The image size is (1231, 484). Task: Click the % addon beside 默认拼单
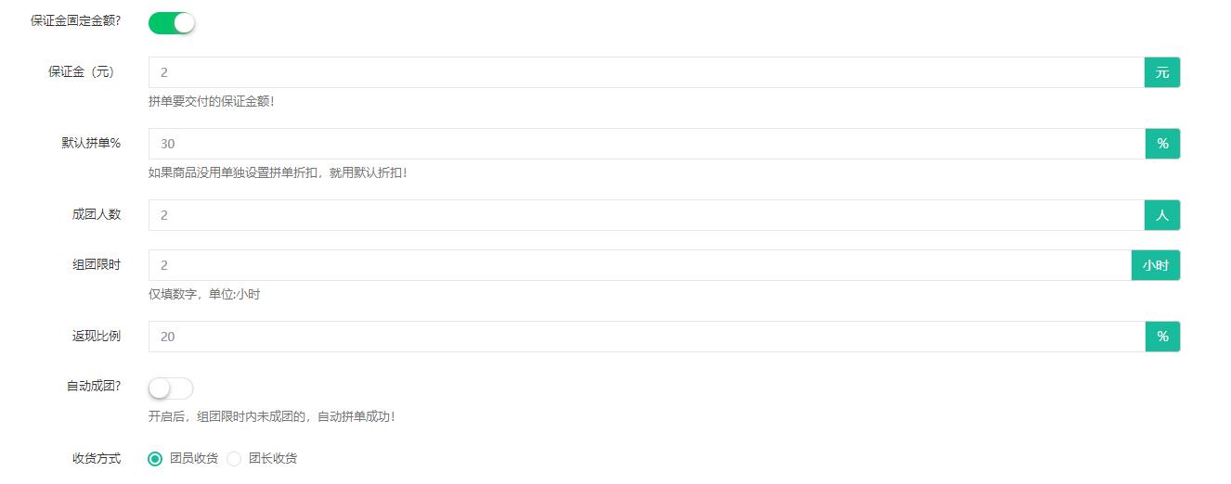[x=1162, y=144]
